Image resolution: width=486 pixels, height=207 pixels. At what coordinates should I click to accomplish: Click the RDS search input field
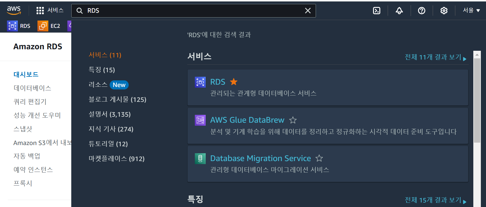click(194, 11)
